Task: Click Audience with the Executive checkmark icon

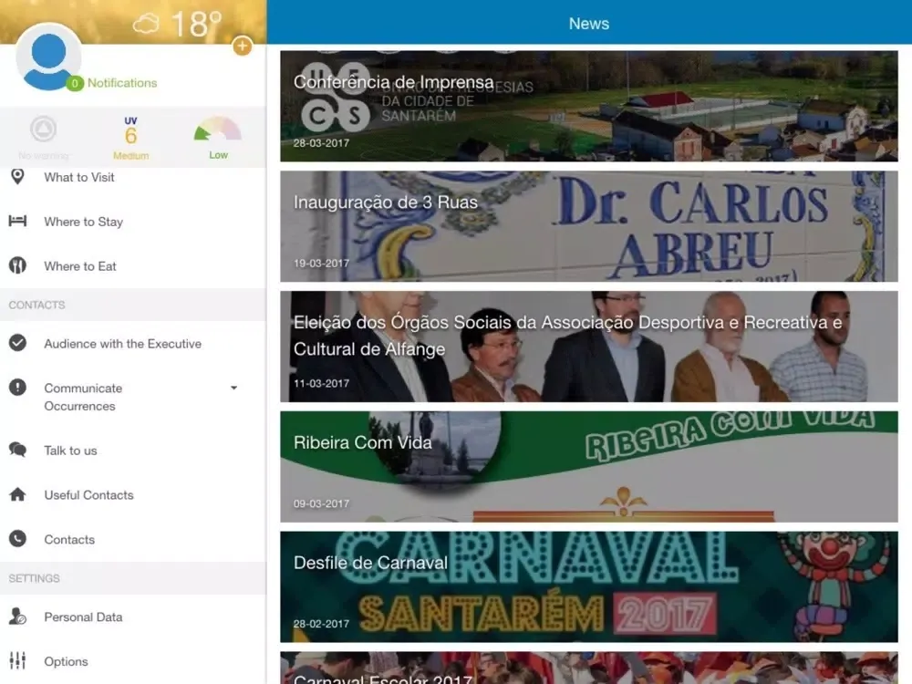Action: pos(17,343)
